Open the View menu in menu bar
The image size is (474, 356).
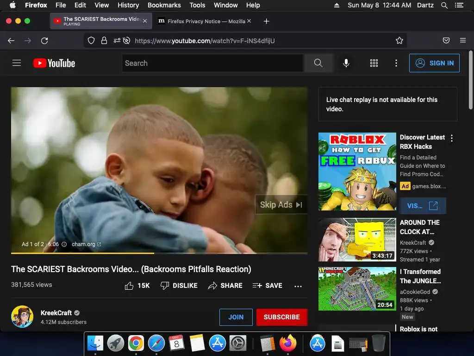click(x=101, y=5)
